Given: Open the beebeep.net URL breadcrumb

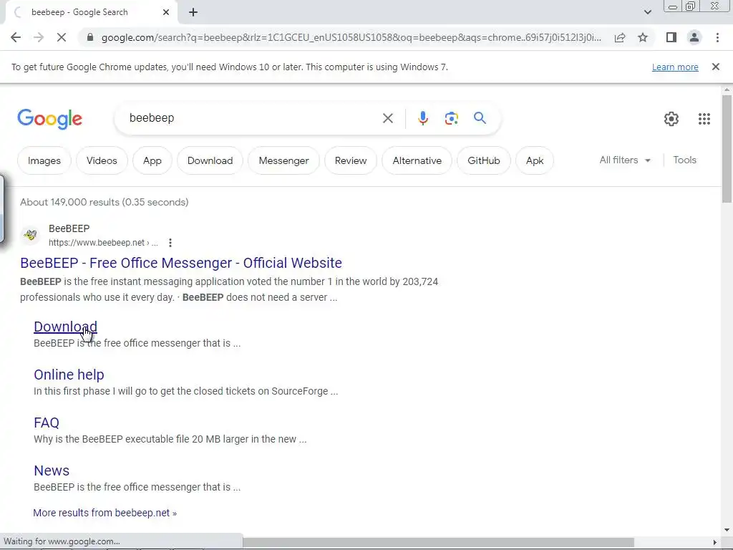Looking at the screenshot, I should coord(103,243).
